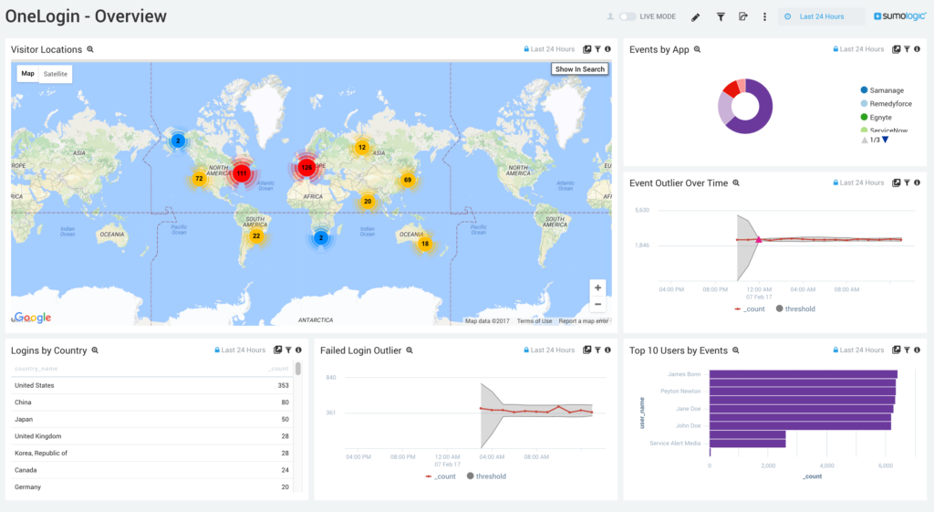Open Last 24 Hours time range in Visitor Locations
The height and width of the screenshot is (512, 934).
549,49
